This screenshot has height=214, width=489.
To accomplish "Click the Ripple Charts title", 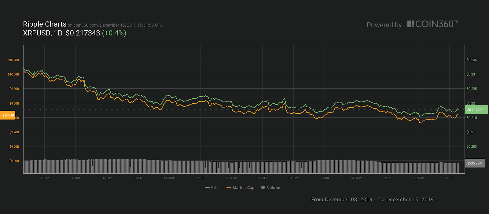I will (45, 24).
